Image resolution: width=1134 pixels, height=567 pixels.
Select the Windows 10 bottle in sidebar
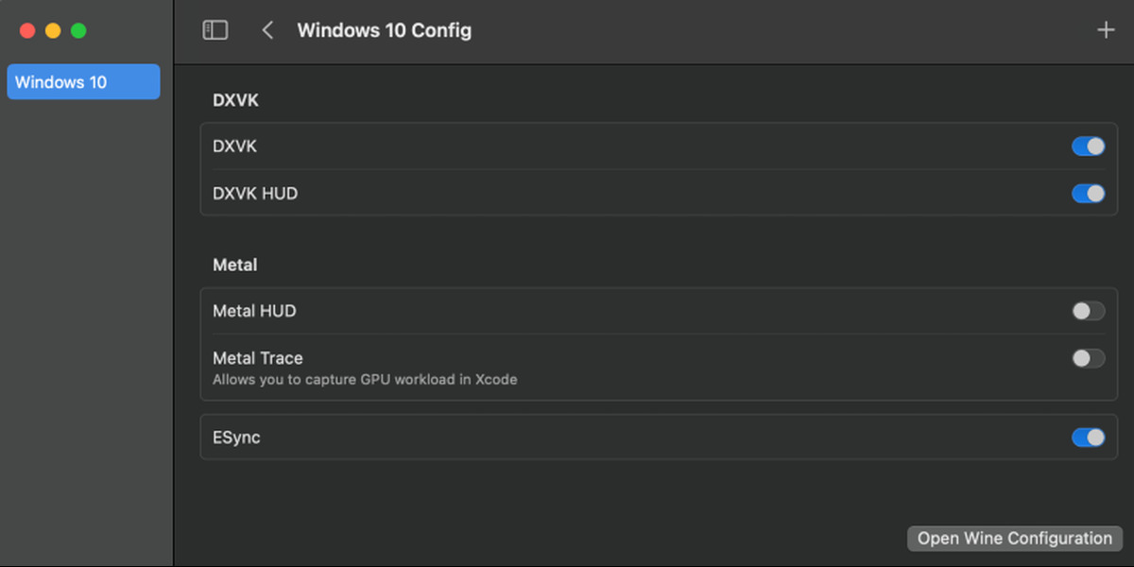(x=83, y=82)
